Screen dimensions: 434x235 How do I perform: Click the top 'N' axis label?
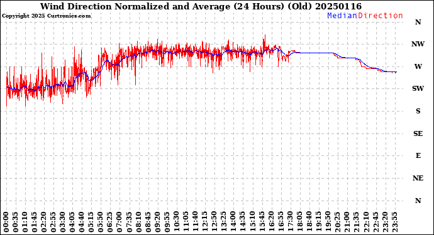point(418,22)
